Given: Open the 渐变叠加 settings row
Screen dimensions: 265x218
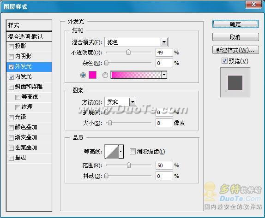Looking at the screenshot, I should pyautogui.click(x=29, y=138).
